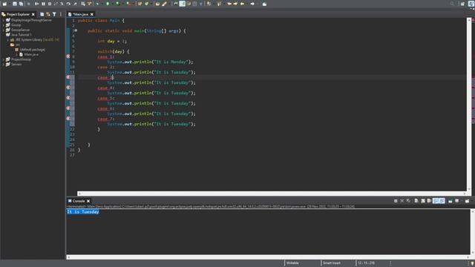Expand the DisplayImageThroughServer project arrow
Viewport: 475px width, 267px height.
[3, 20]
